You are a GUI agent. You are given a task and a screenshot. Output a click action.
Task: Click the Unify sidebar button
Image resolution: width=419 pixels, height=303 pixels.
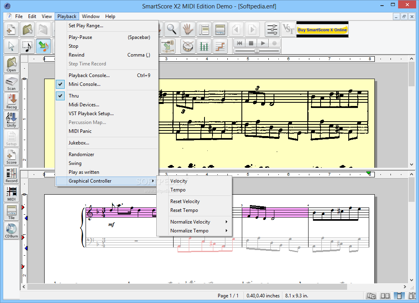[x=12, y=120]
